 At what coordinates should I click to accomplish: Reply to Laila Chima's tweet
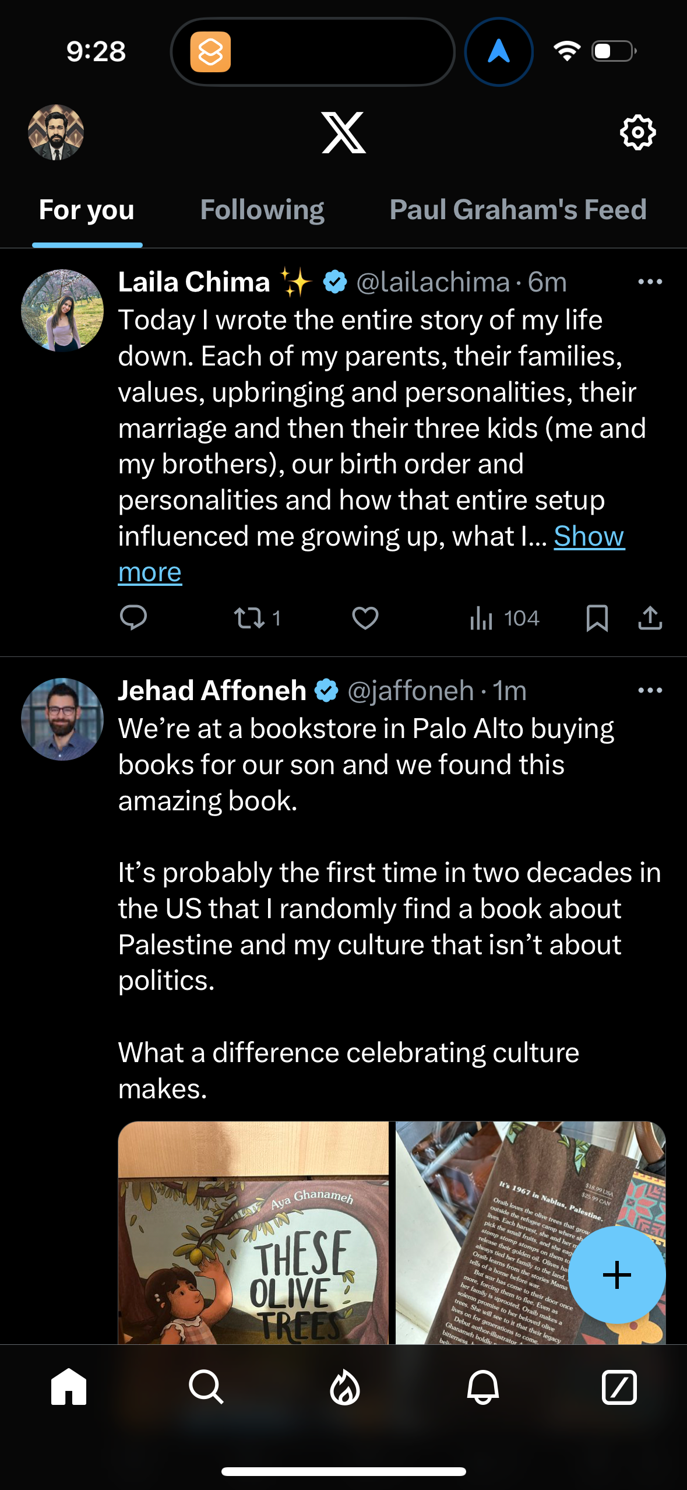[x=135, y=619]
